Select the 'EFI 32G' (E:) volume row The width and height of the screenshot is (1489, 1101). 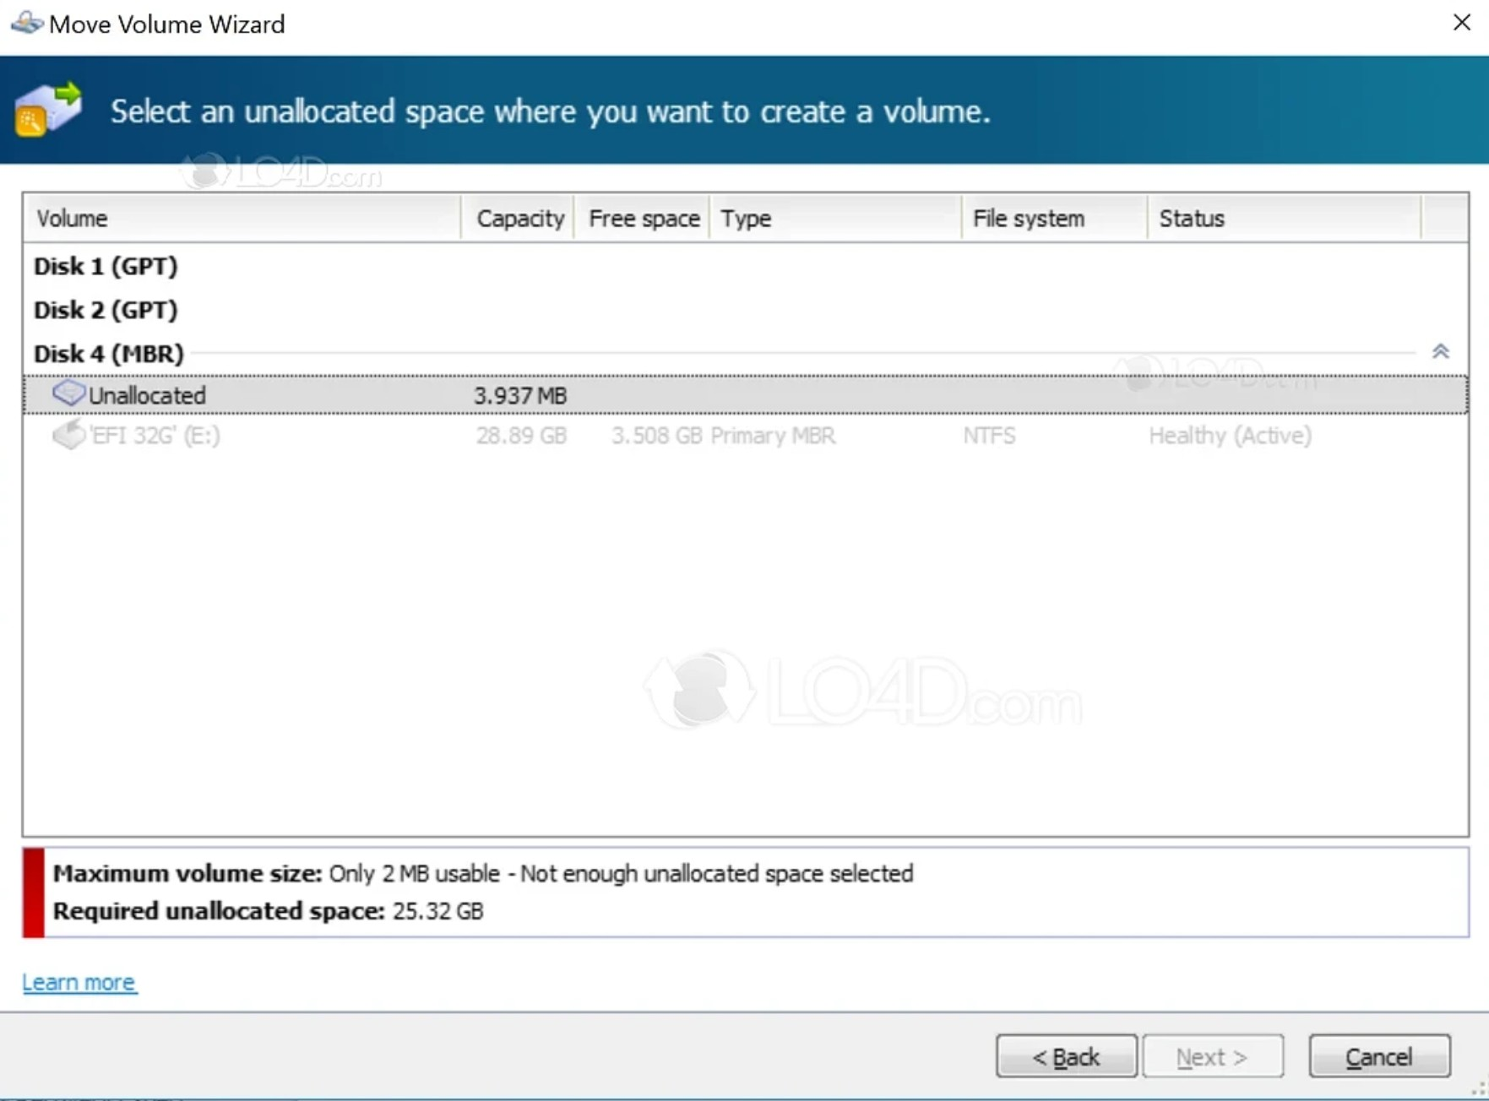click(745, 436)
